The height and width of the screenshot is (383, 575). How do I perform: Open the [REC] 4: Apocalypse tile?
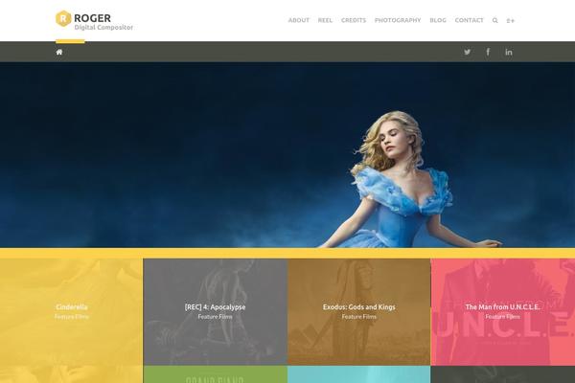tap(216, 312)
